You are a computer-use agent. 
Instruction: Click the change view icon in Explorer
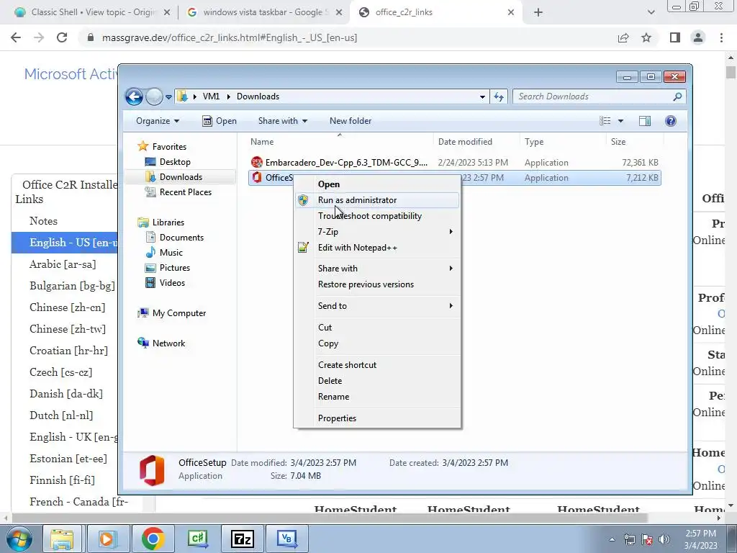(x=605, y=121)
